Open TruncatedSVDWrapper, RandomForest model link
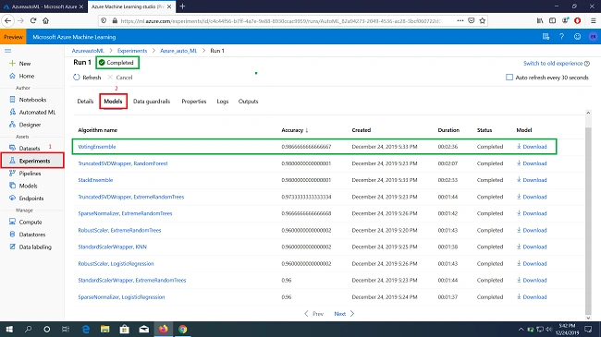This screenshot has width=601, height=337. [x=123, y=163]
